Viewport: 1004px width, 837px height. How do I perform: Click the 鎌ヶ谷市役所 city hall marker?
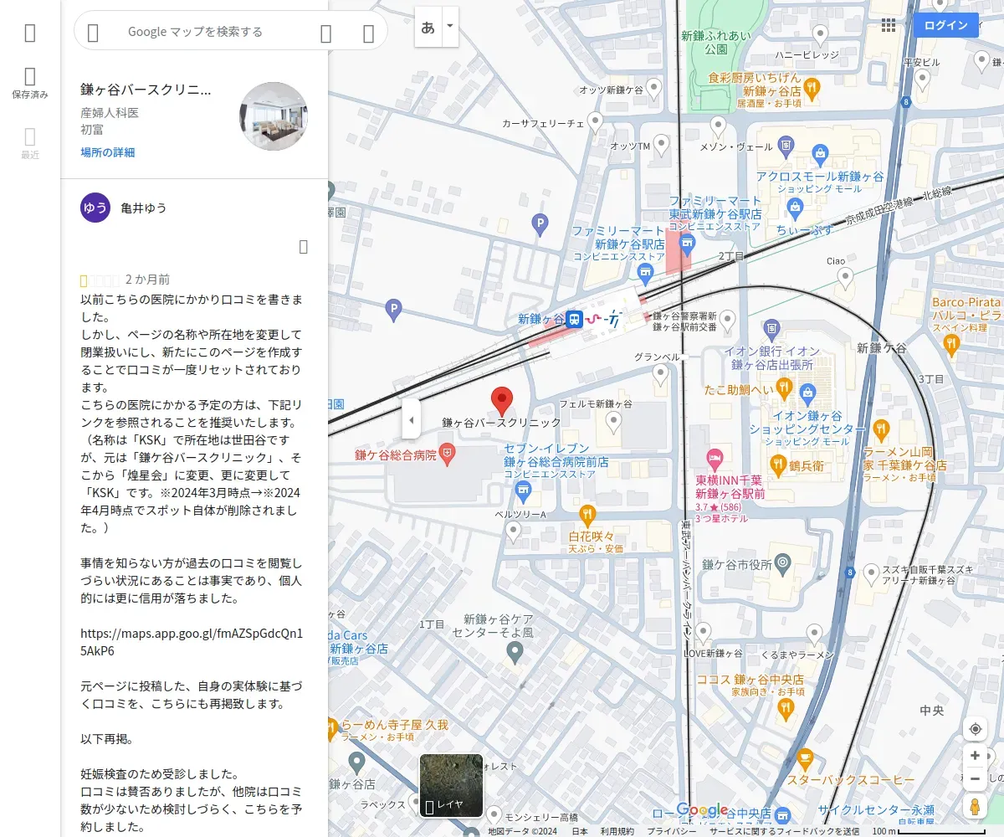[783, 563]
